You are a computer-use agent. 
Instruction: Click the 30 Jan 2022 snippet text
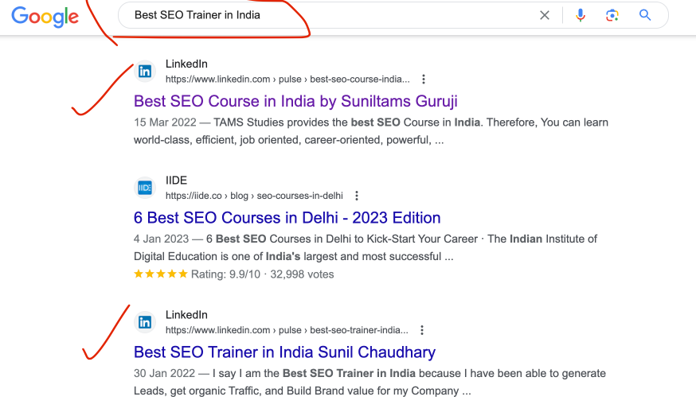pos(370,382)
